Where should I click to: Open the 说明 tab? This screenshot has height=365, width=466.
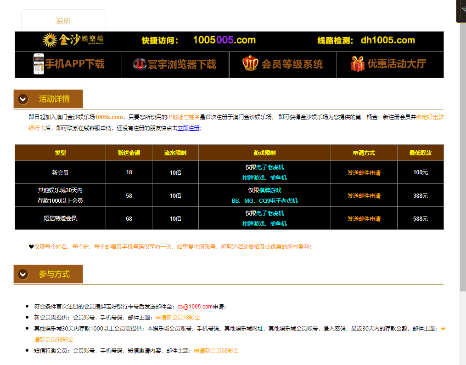(63, 21)
